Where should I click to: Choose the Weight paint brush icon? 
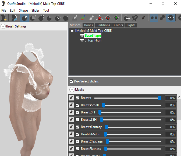click(x=75, y=18)
